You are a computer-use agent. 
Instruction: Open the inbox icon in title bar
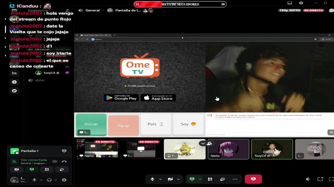click(289, 3)
